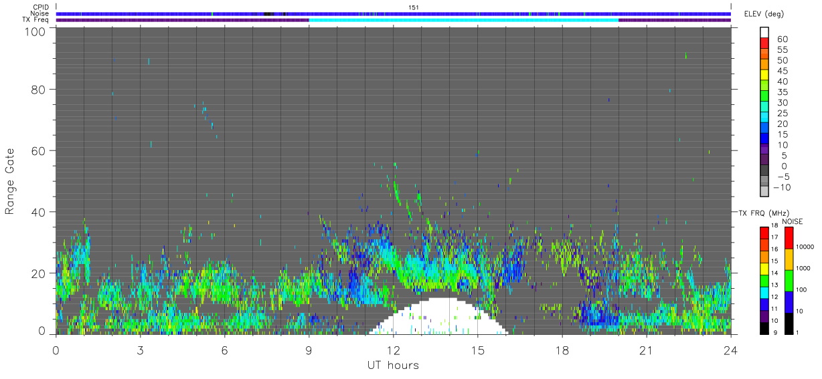
Task: Pick the white top swatch of ELEV bar
Action: pyautogui.click(x=764, y=31)
